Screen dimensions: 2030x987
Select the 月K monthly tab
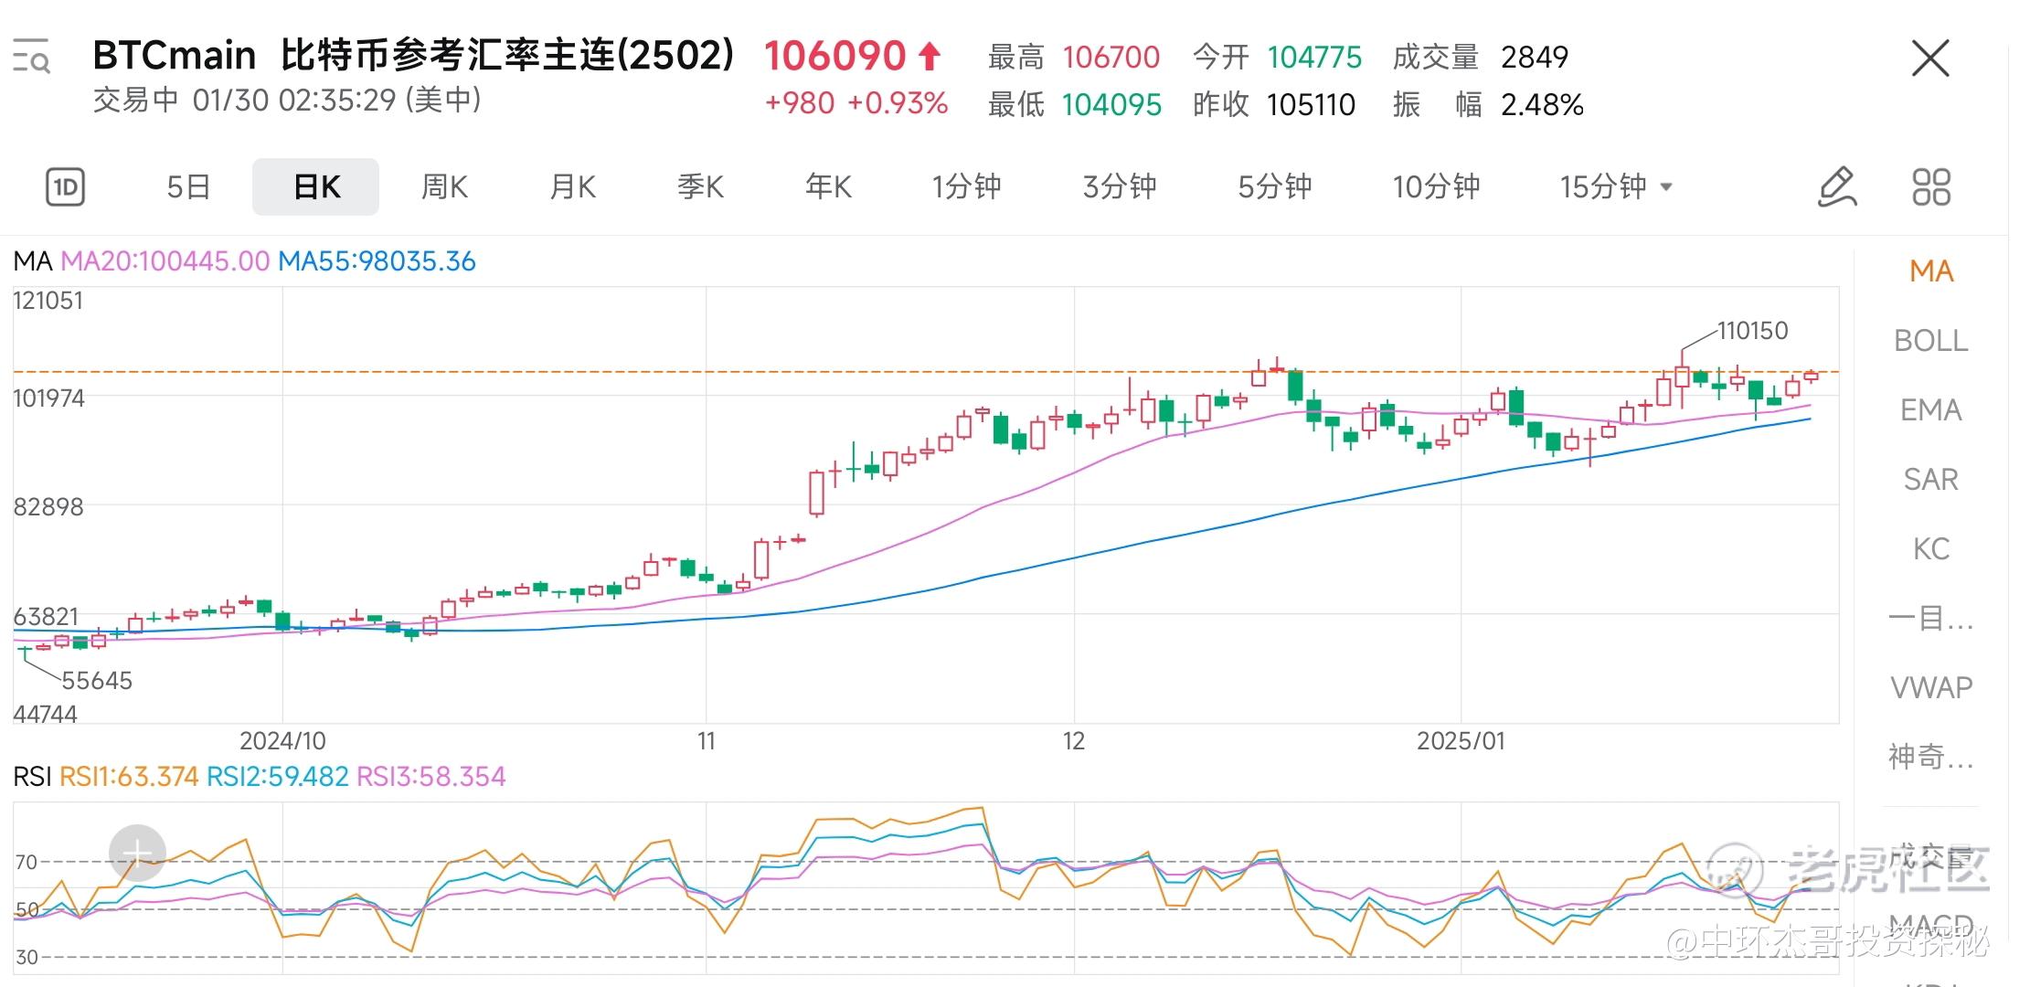click(572, 187)
